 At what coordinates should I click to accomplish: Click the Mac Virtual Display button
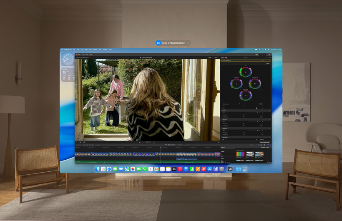point(173,43)
